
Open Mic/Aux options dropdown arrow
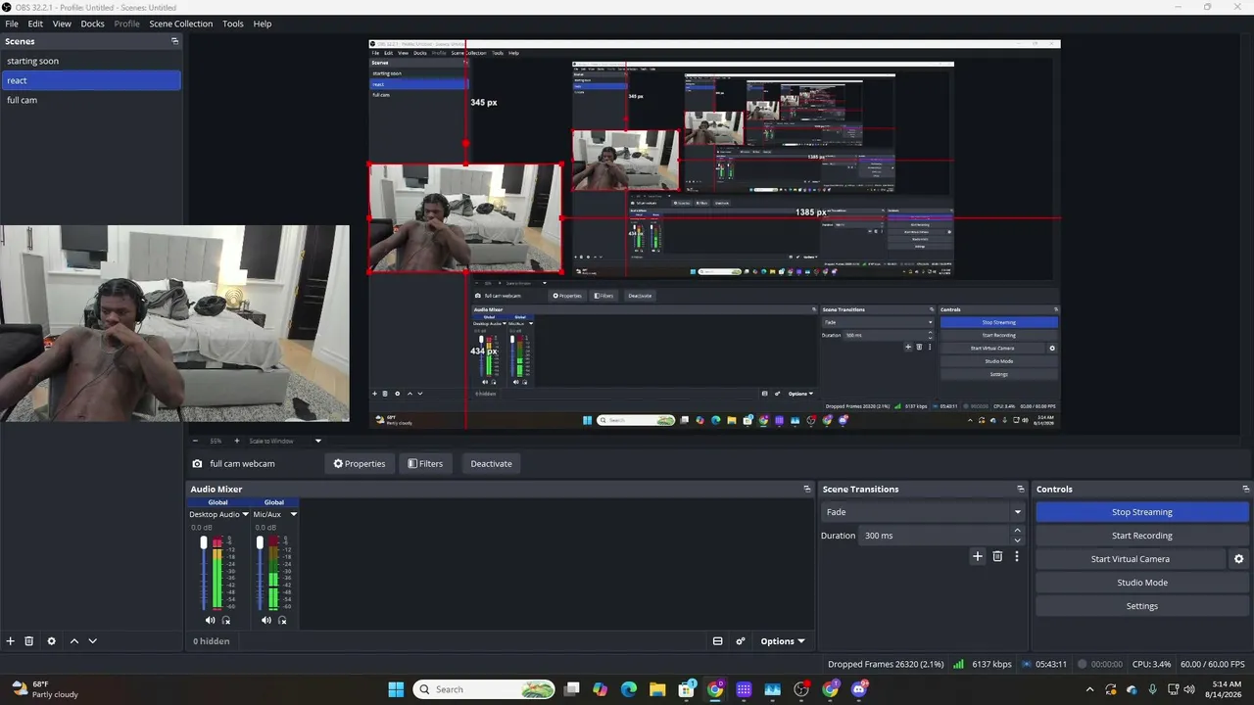pyautogui.click(x=293, y=514)
